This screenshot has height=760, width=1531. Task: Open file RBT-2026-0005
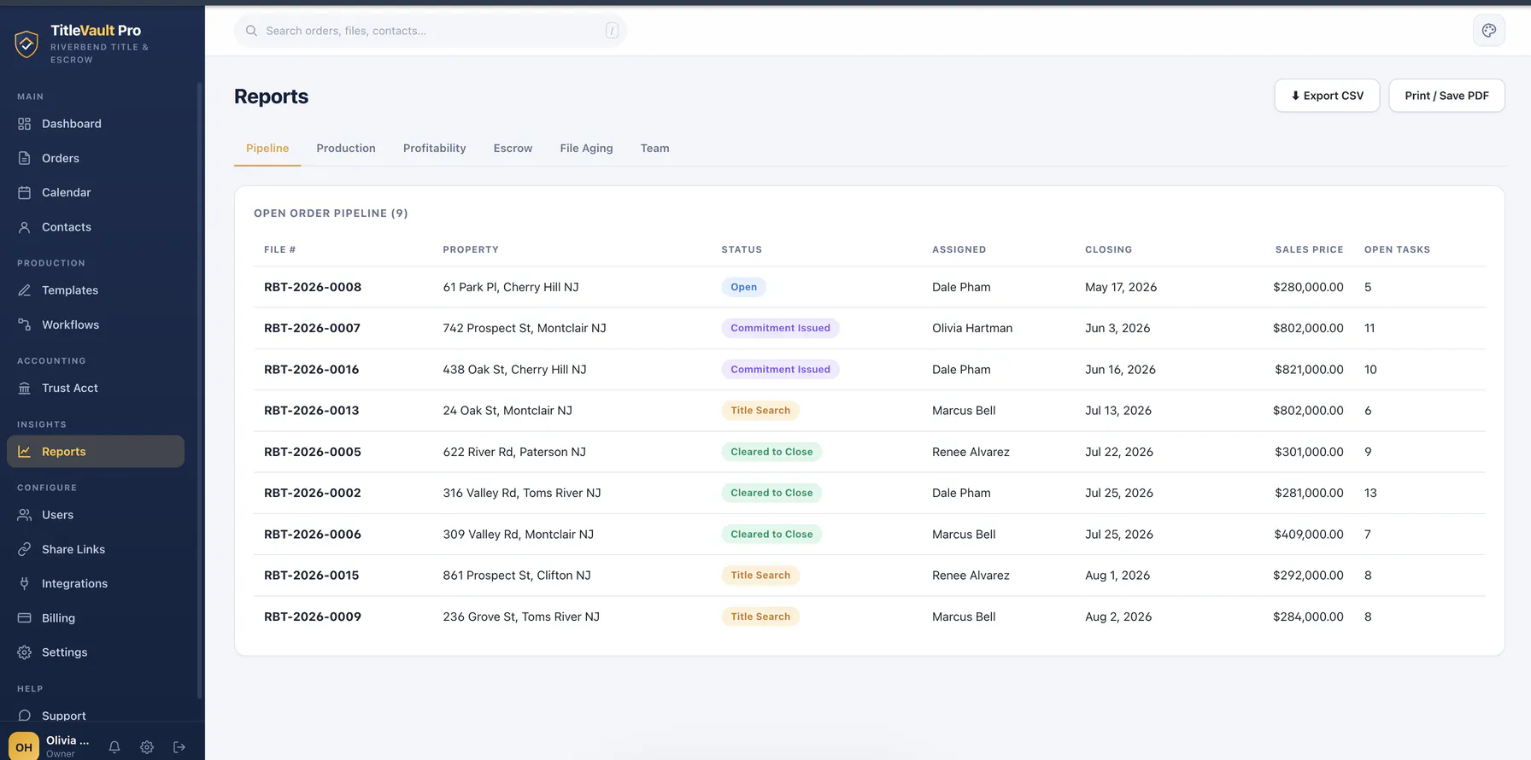[x=313, y=452]
